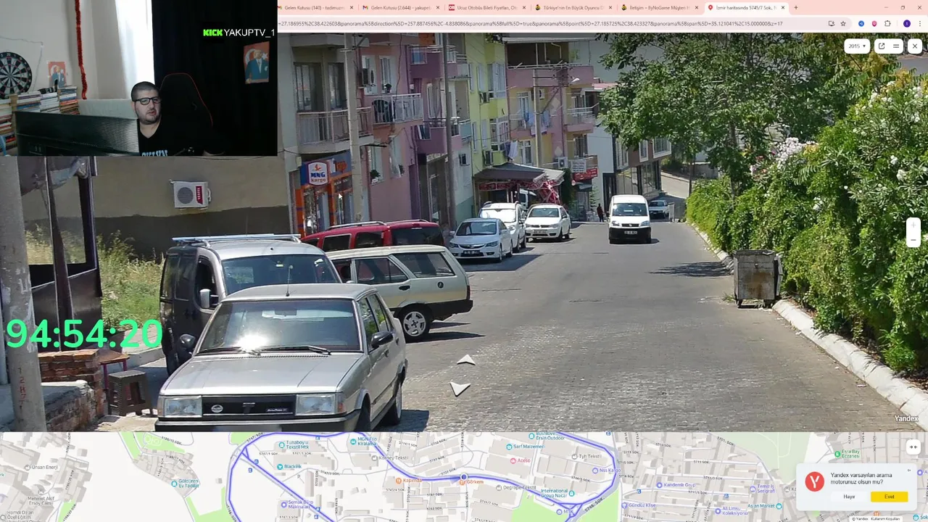Viewport: 928px width, 522px height.
Task: Click Evet in Yandex search prompt
Action: [x=889, y=497]
